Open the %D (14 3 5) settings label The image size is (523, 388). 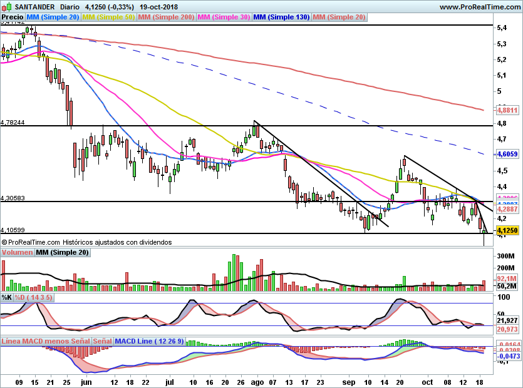[33, 297]
